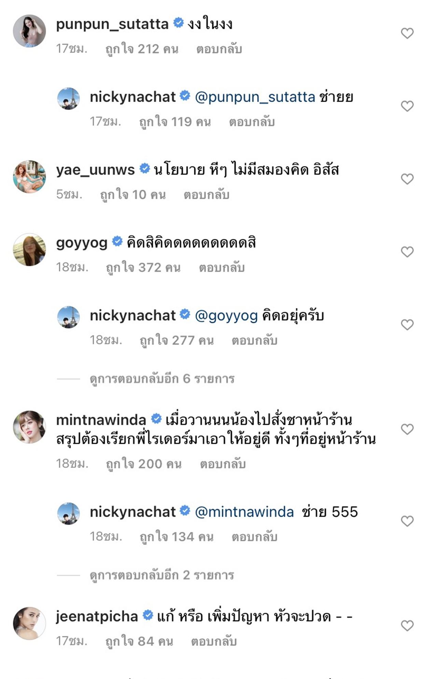437x679 pixels.
Task: Reply to punpun_sutatta's comment
Action: 219,49
